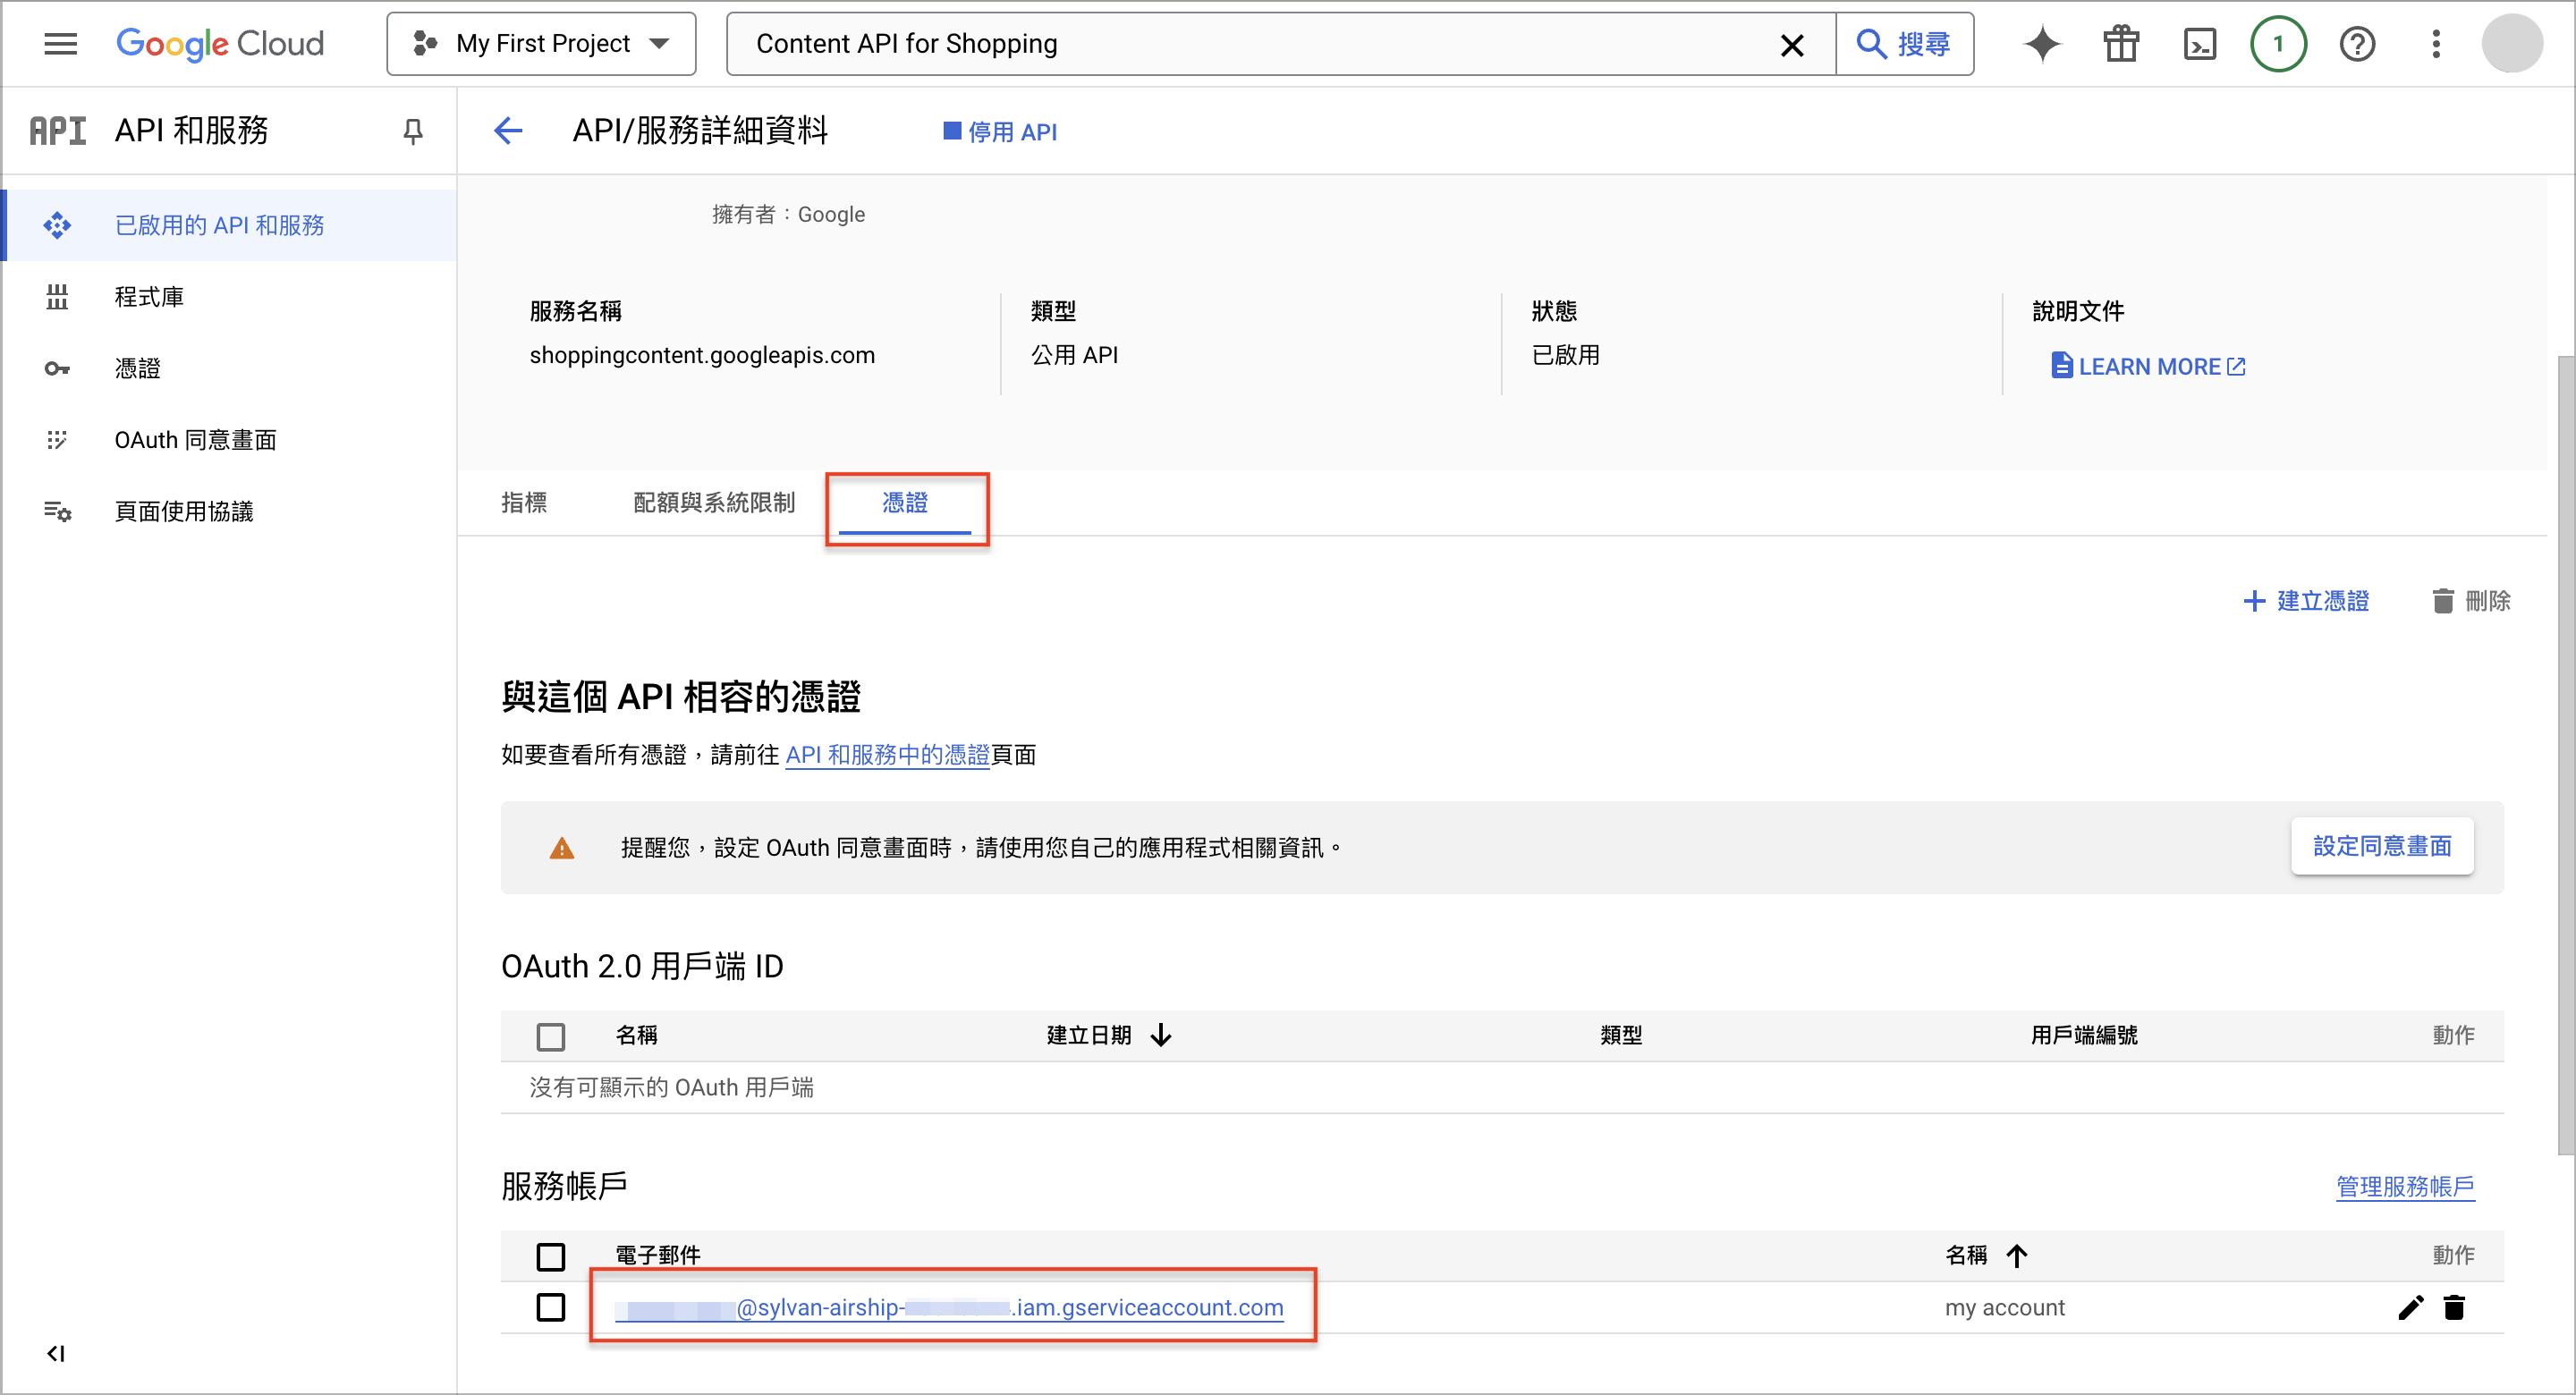Click the my account name cell

[2004, 1308]
